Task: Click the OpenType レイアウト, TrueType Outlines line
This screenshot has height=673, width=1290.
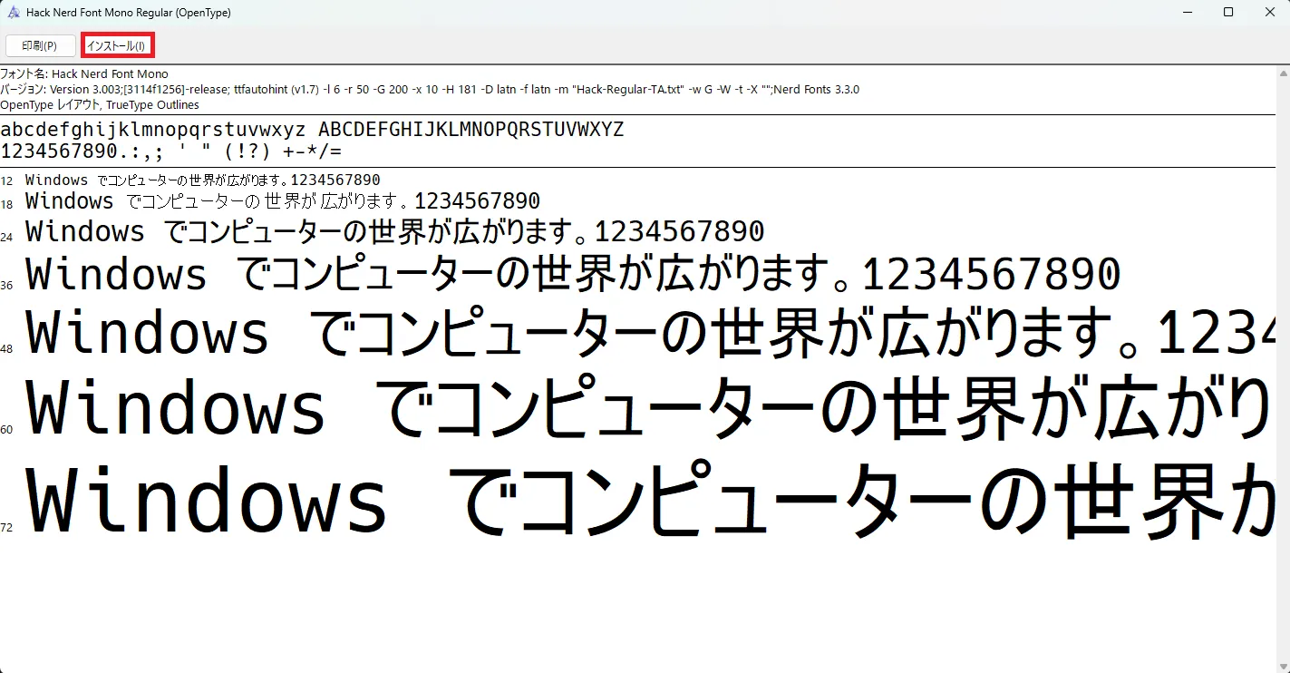Action: 100,105
